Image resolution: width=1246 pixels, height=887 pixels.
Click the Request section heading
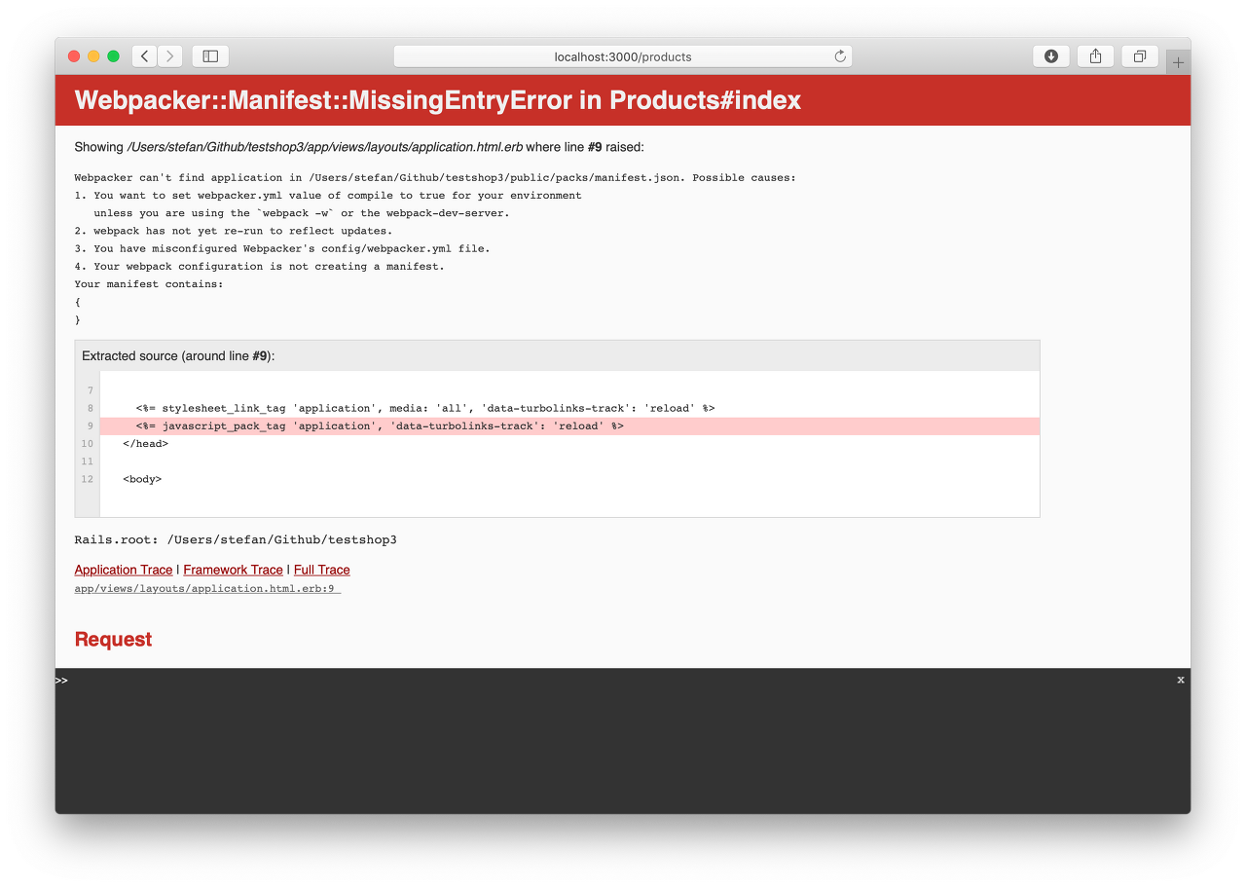[x=113, y=639]
